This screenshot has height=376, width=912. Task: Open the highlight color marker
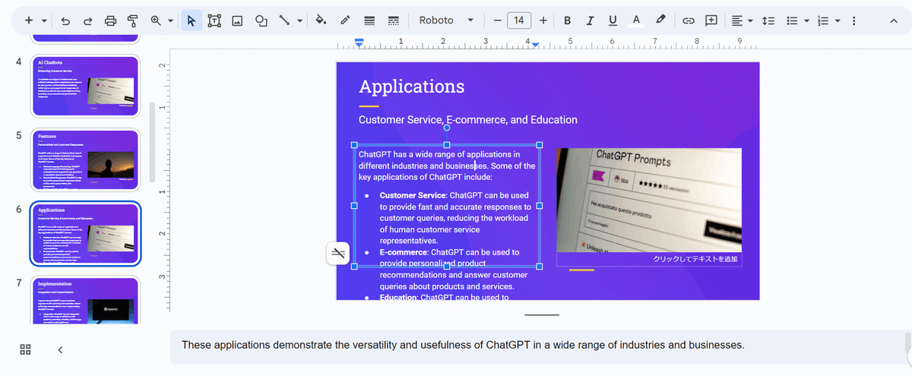click(660, 21)
